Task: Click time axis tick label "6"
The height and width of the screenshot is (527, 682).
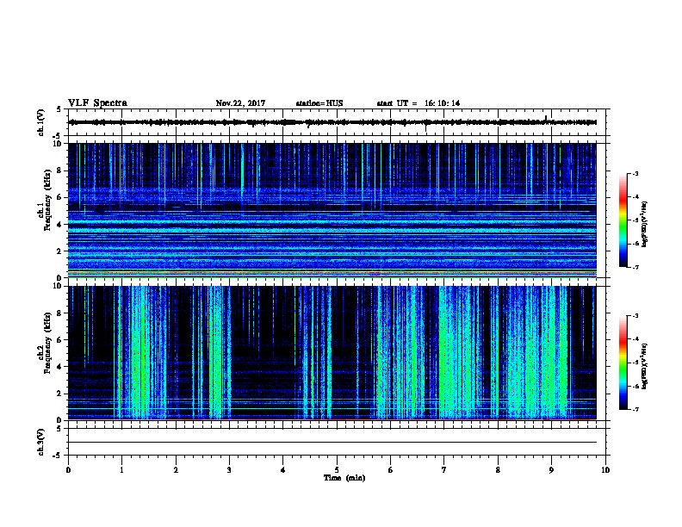Action: [x=391, y=469]
